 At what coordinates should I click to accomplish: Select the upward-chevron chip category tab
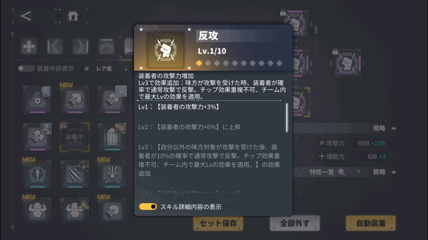[x=107, y=46]
